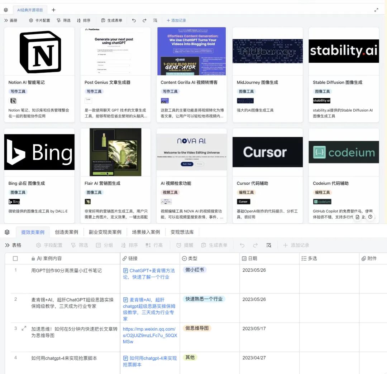The image size is (387, 374).
Task: Click the 日期 column header
Action: (x=269, y=258)
